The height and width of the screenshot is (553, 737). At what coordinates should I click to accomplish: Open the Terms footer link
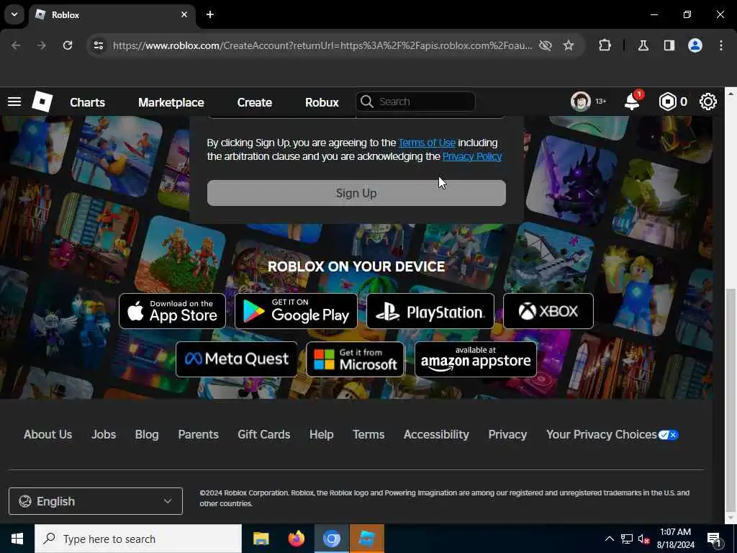[368, 434]
